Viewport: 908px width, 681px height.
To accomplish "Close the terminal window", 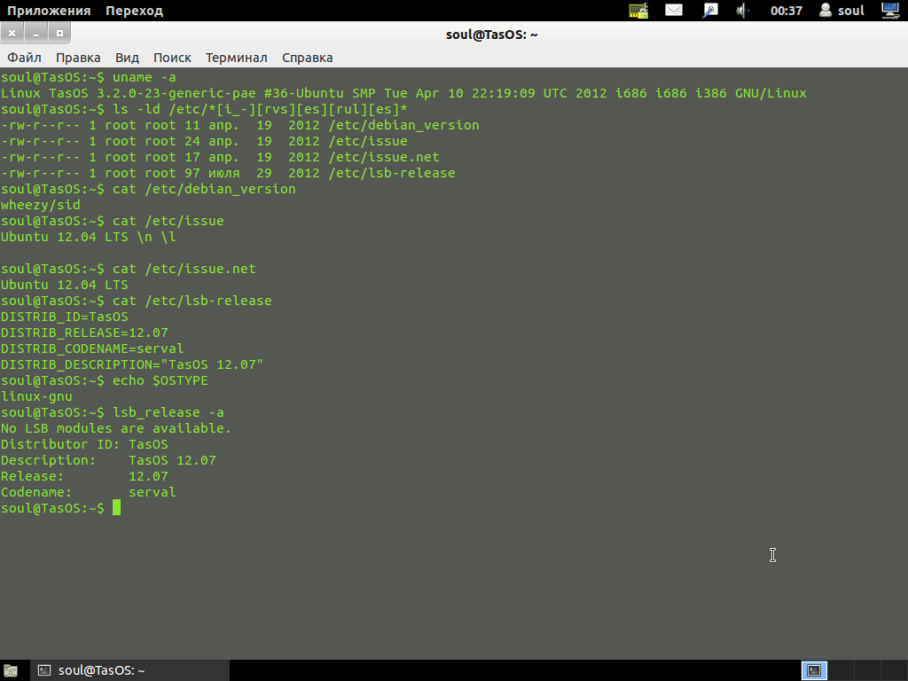I will [12, 34].
